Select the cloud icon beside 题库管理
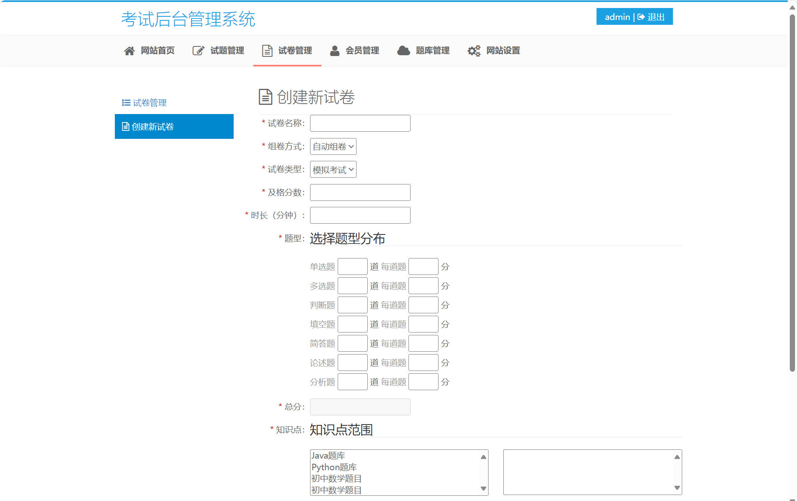The image size is (797, 501). point(403,50)
